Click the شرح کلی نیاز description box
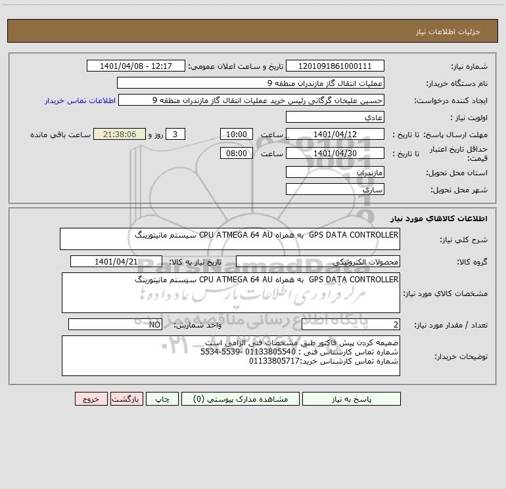Screen dimensions: 506x489 (230, 239)
